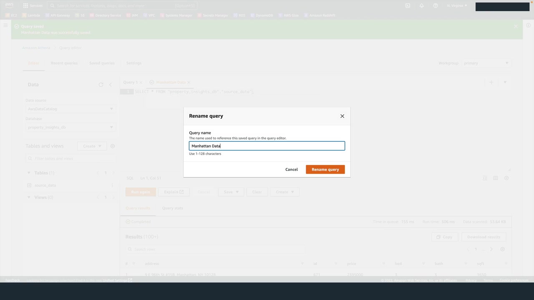Viewport: 534px width, 300px height.
Task: Open results table preferences gear
Action: coord(503,249)
